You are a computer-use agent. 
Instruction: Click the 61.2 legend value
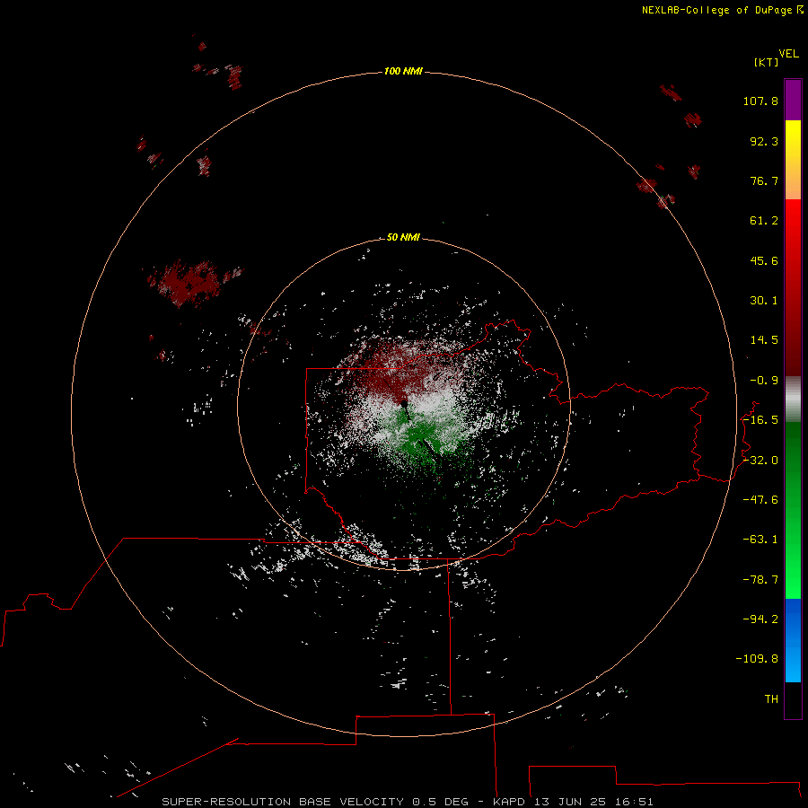click(x=764, y=221)
